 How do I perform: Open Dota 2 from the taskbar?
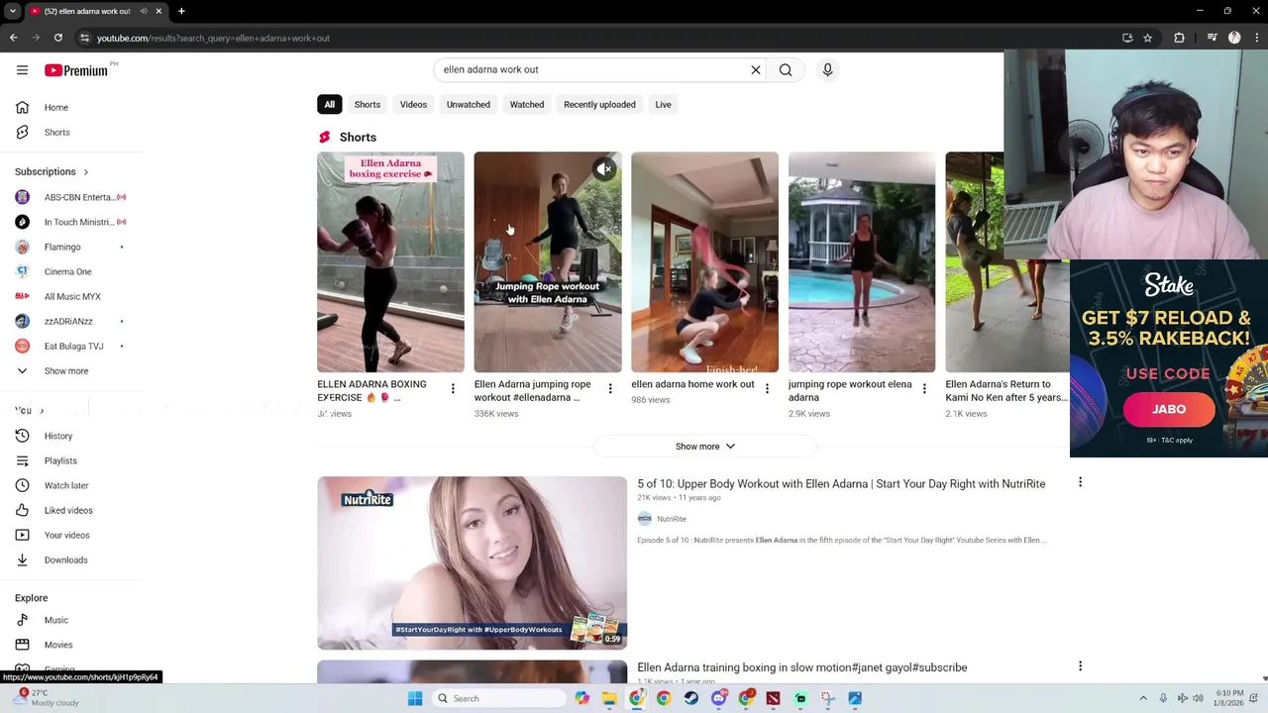tap(773, 698)
